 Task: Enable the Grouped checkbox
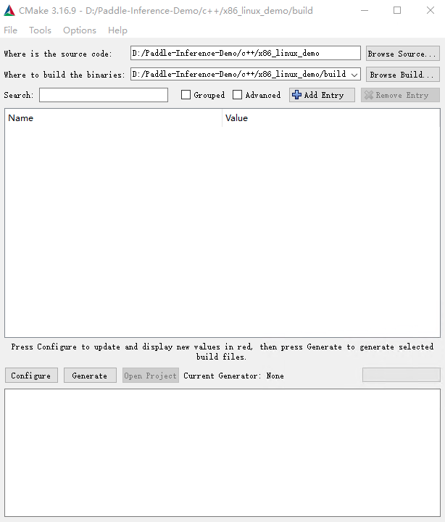(186, 95)
